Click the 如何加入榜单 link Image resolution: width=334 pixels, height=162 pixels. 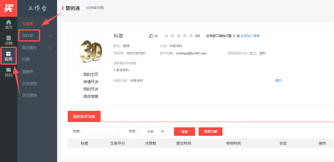(x=250, y=36)
